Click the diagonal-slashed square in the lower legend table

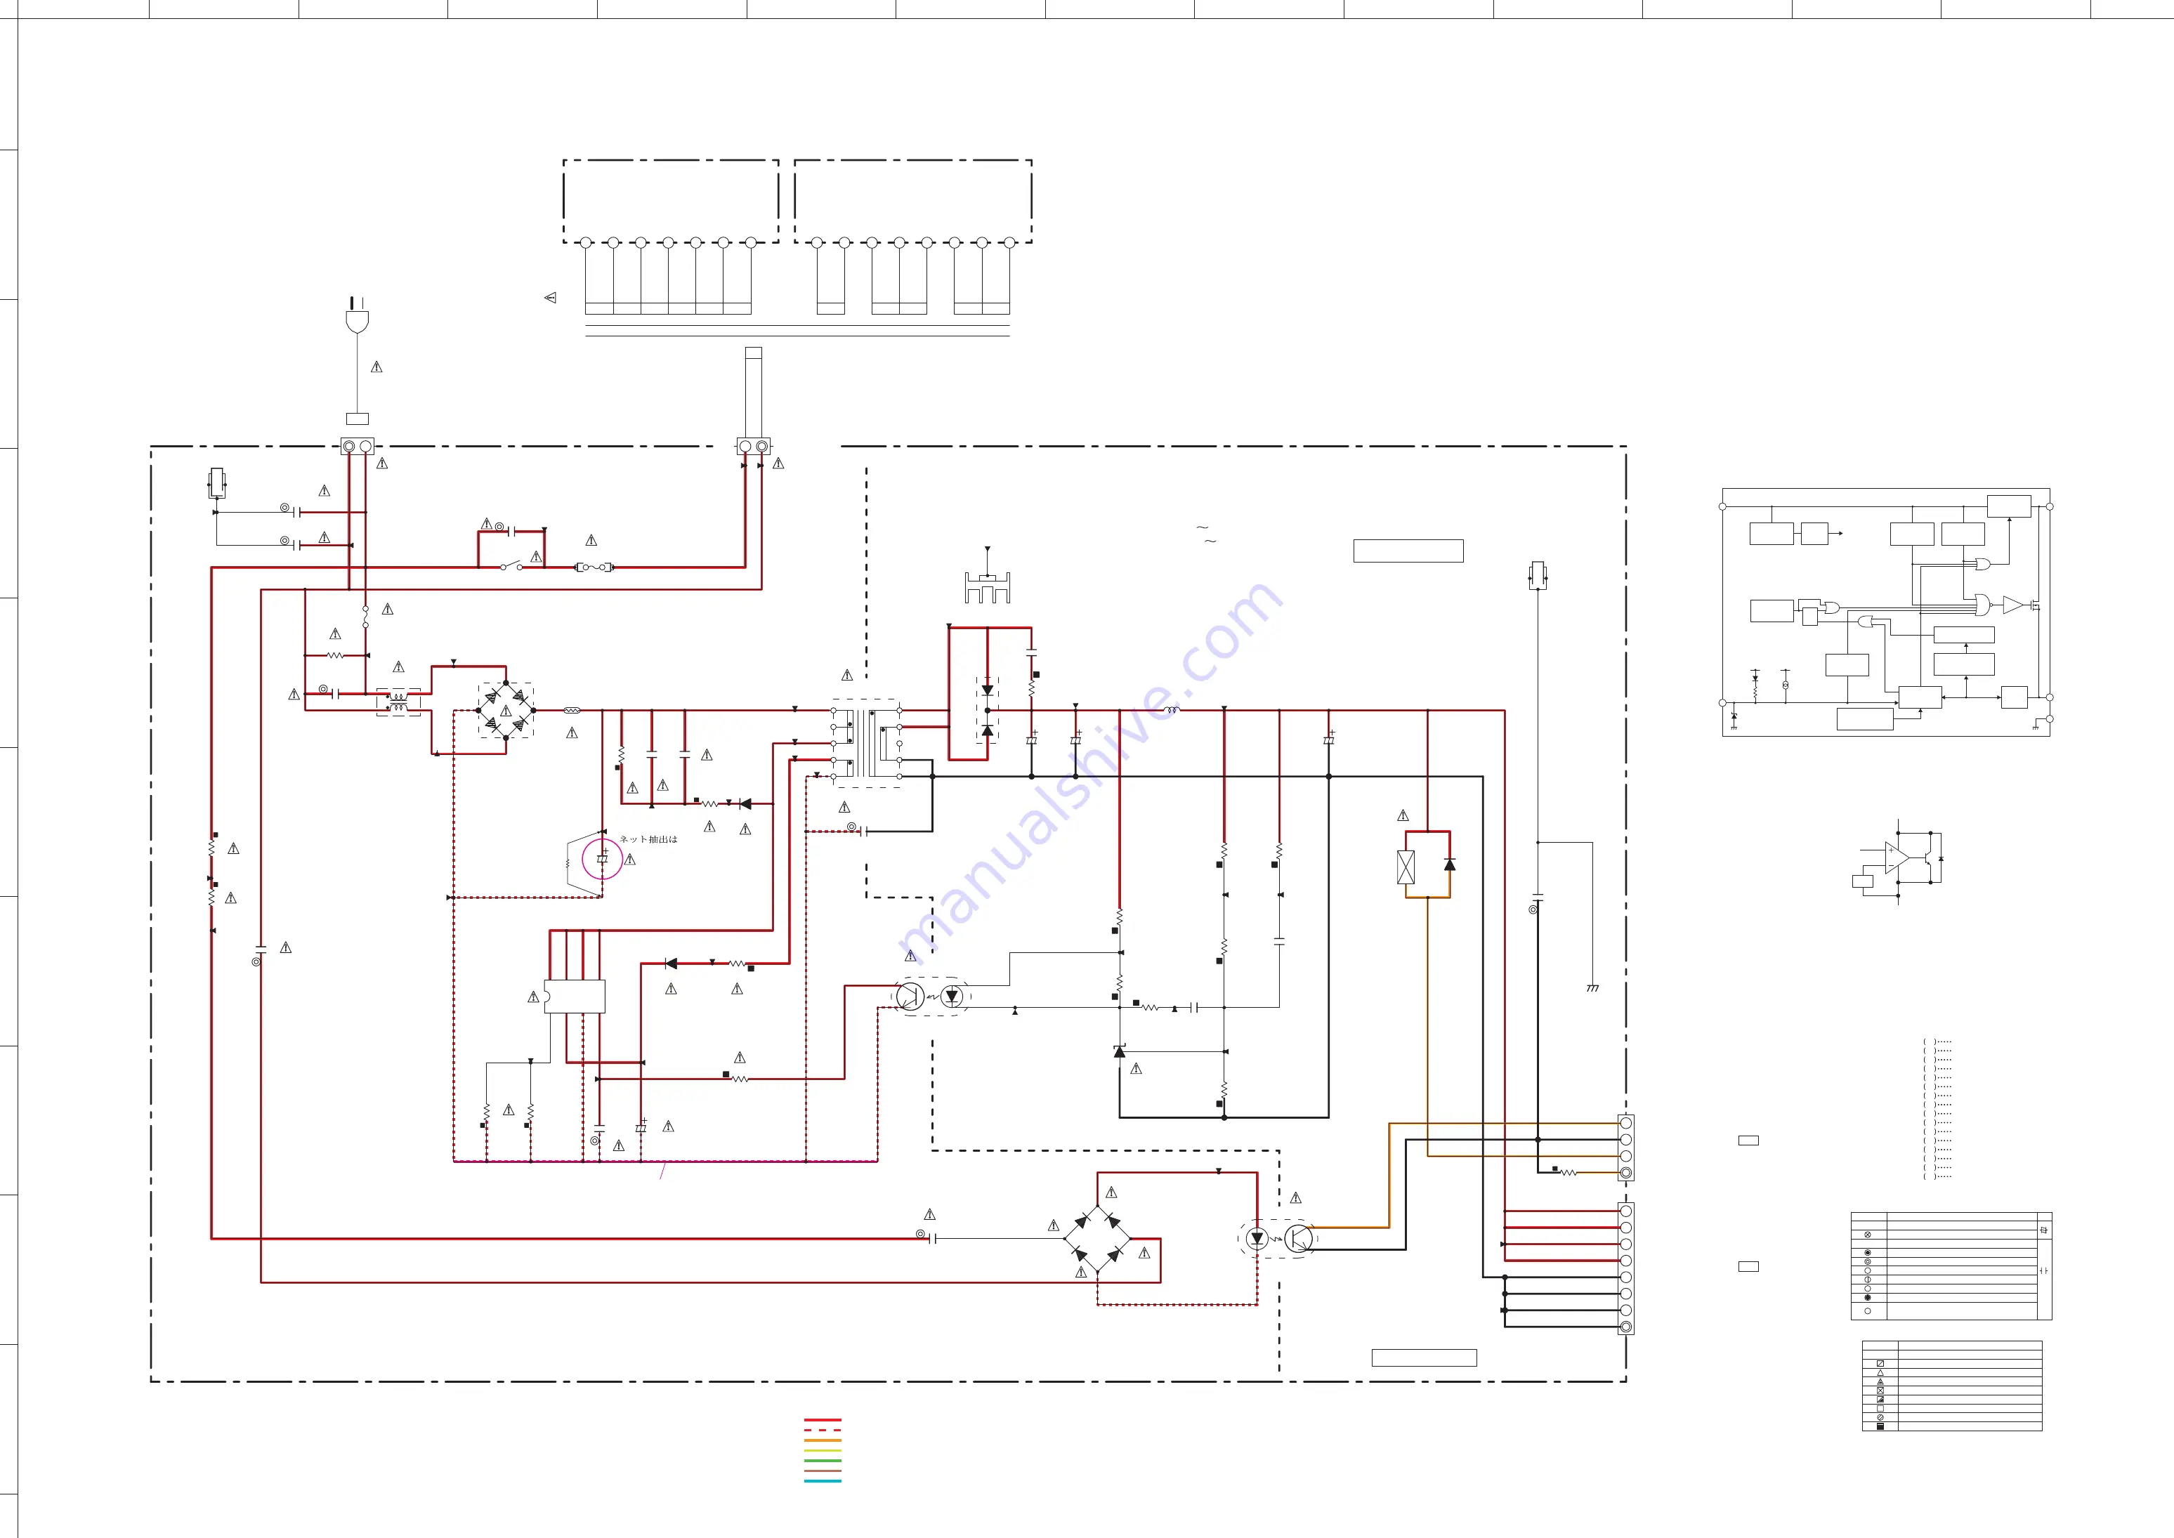click(1880, 1363)
